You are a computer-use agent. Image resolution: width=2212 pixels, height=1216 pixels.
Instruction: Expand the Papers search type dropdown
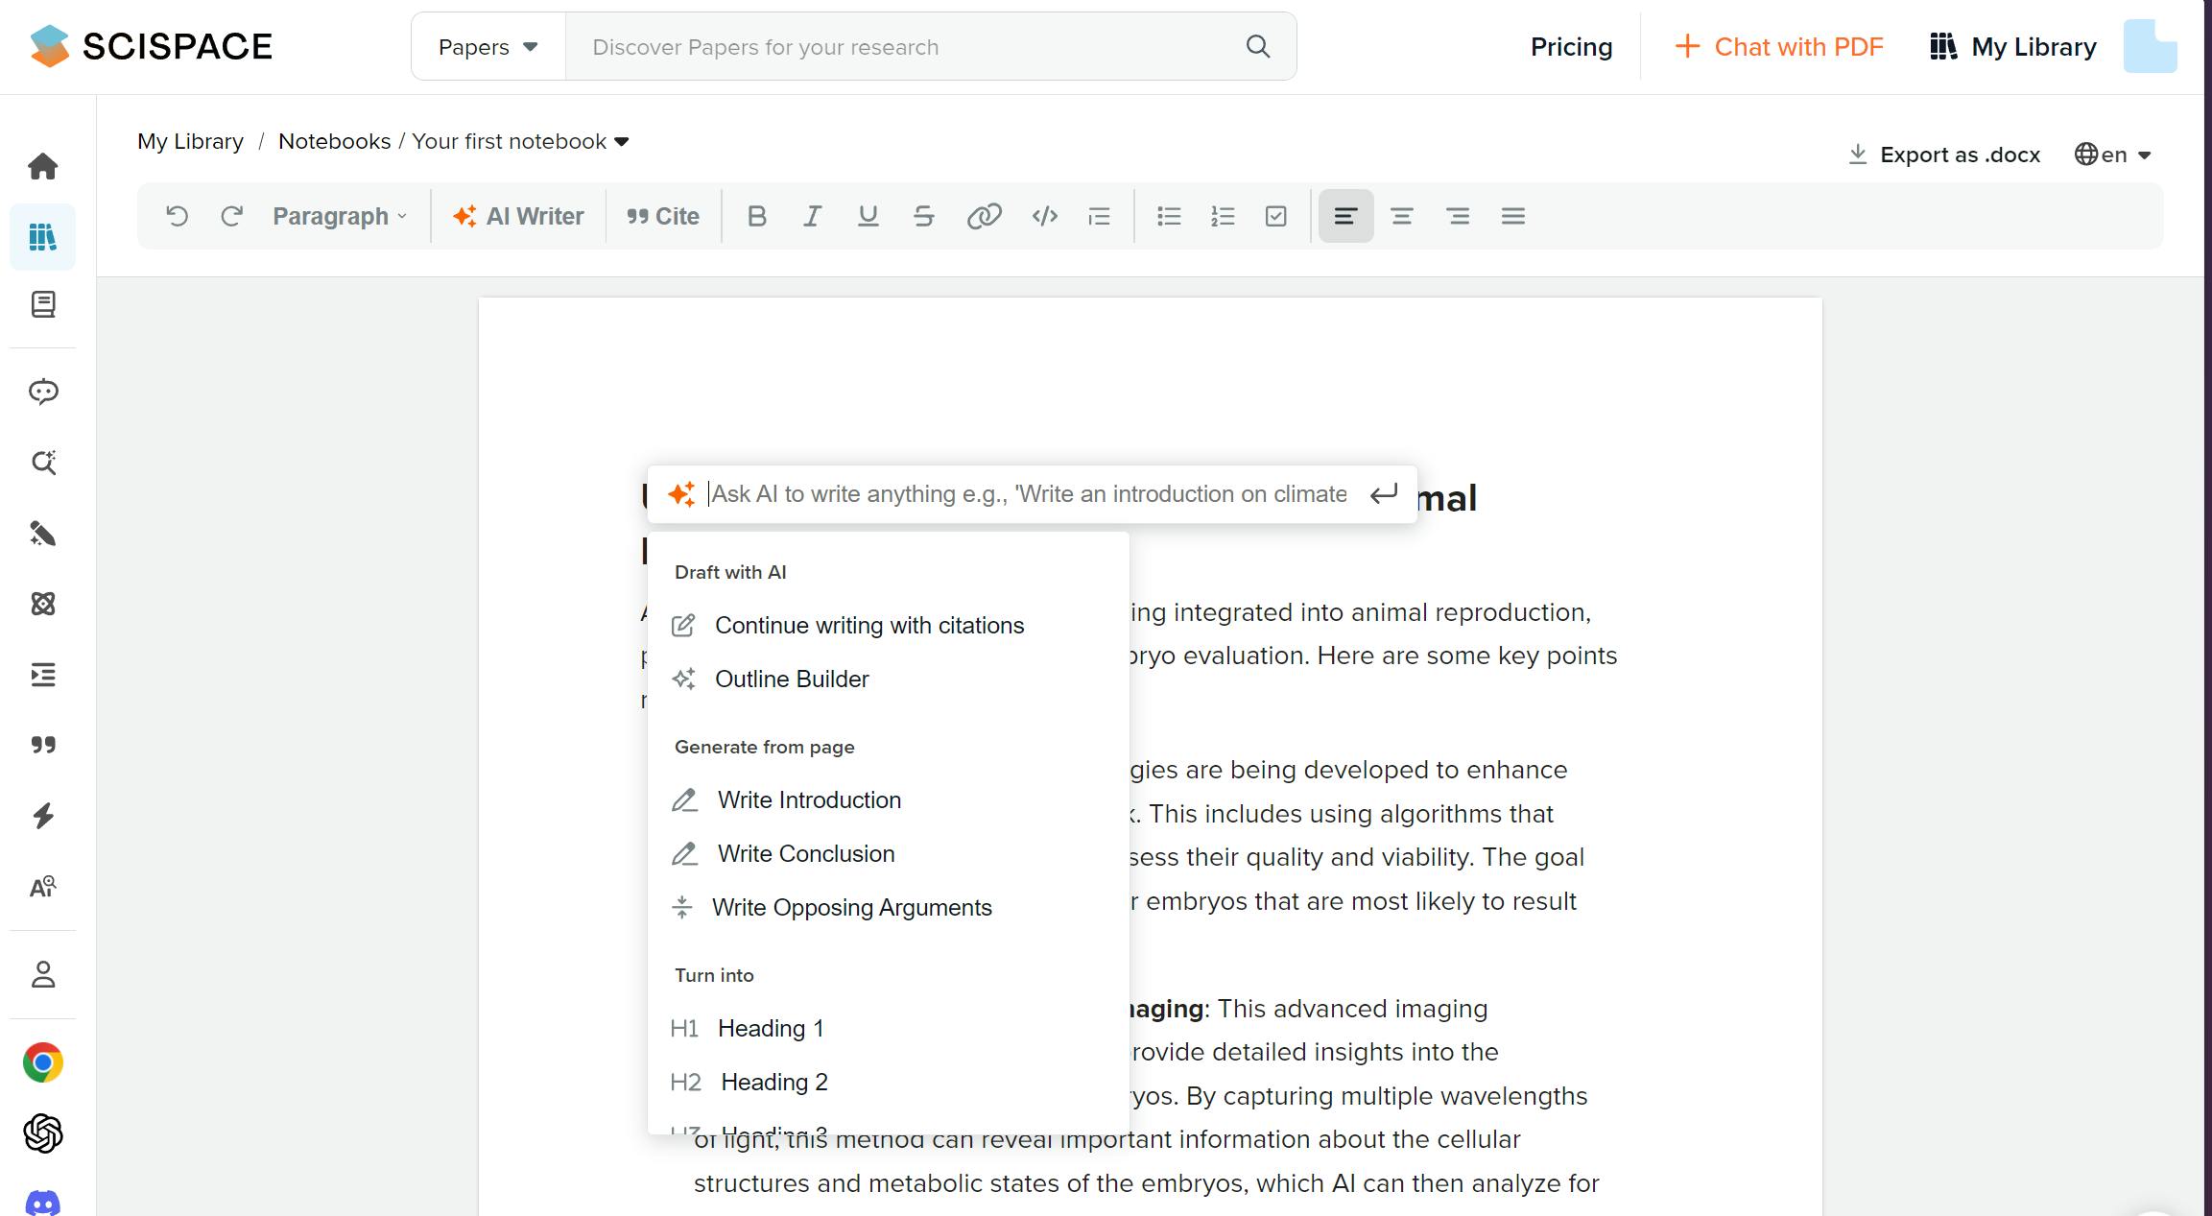click(x=488, y=47)
